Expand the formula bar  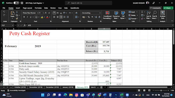coord(172,25)
